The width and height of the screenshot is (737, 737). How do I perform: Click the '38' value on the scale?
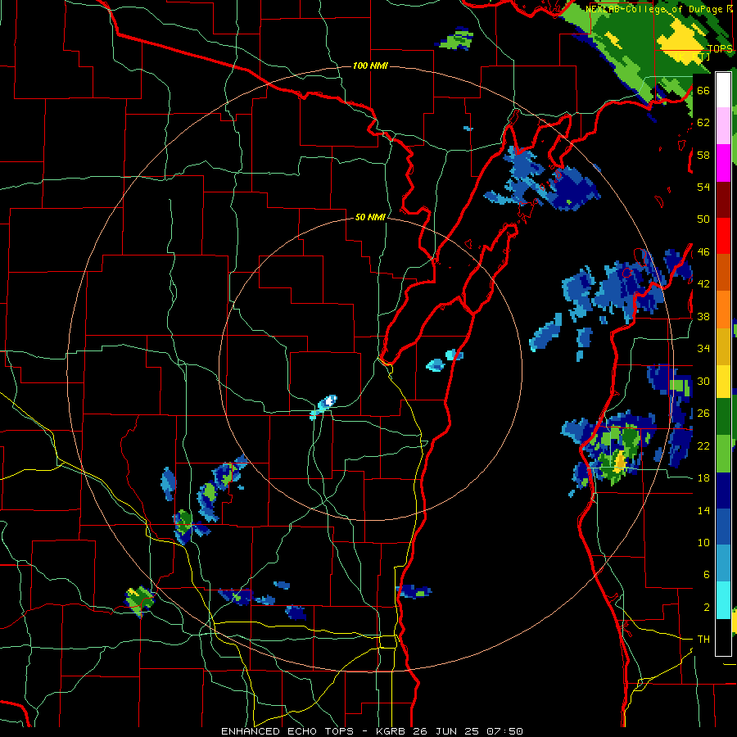coord(703,316)
